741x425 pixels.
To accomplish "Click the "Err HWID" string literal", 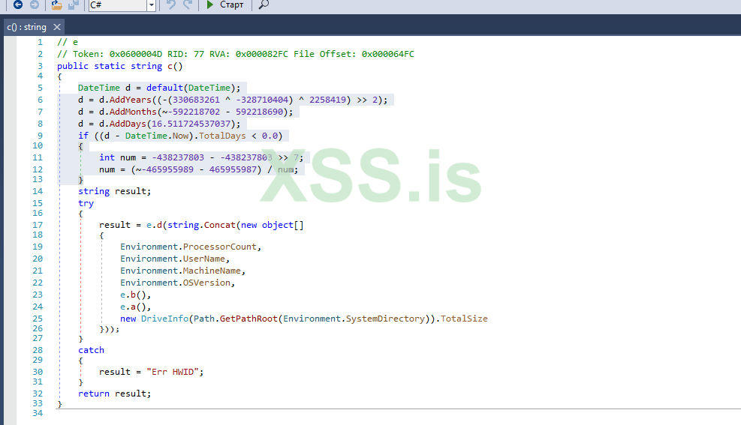I will (x=173, y=373).
